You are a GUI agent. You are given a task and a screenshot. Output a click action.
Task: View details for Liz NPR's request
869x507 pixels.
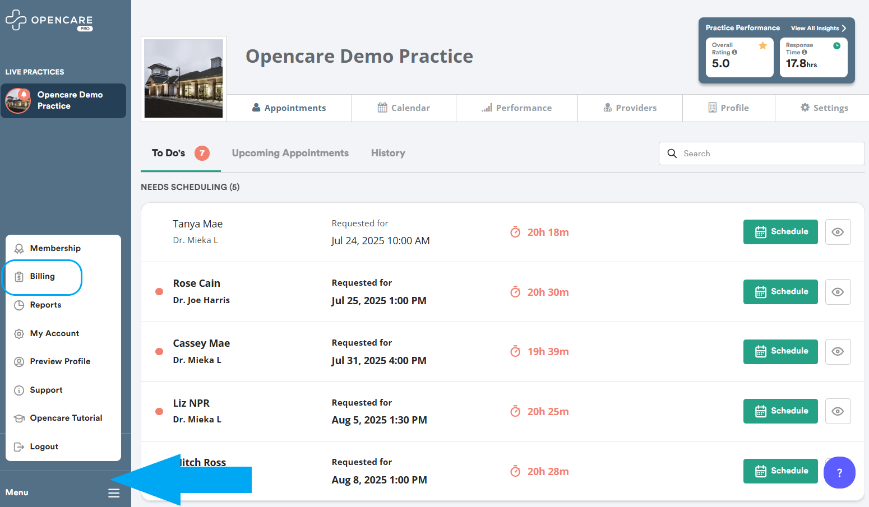pyautogui.click(x=838, y=411)
